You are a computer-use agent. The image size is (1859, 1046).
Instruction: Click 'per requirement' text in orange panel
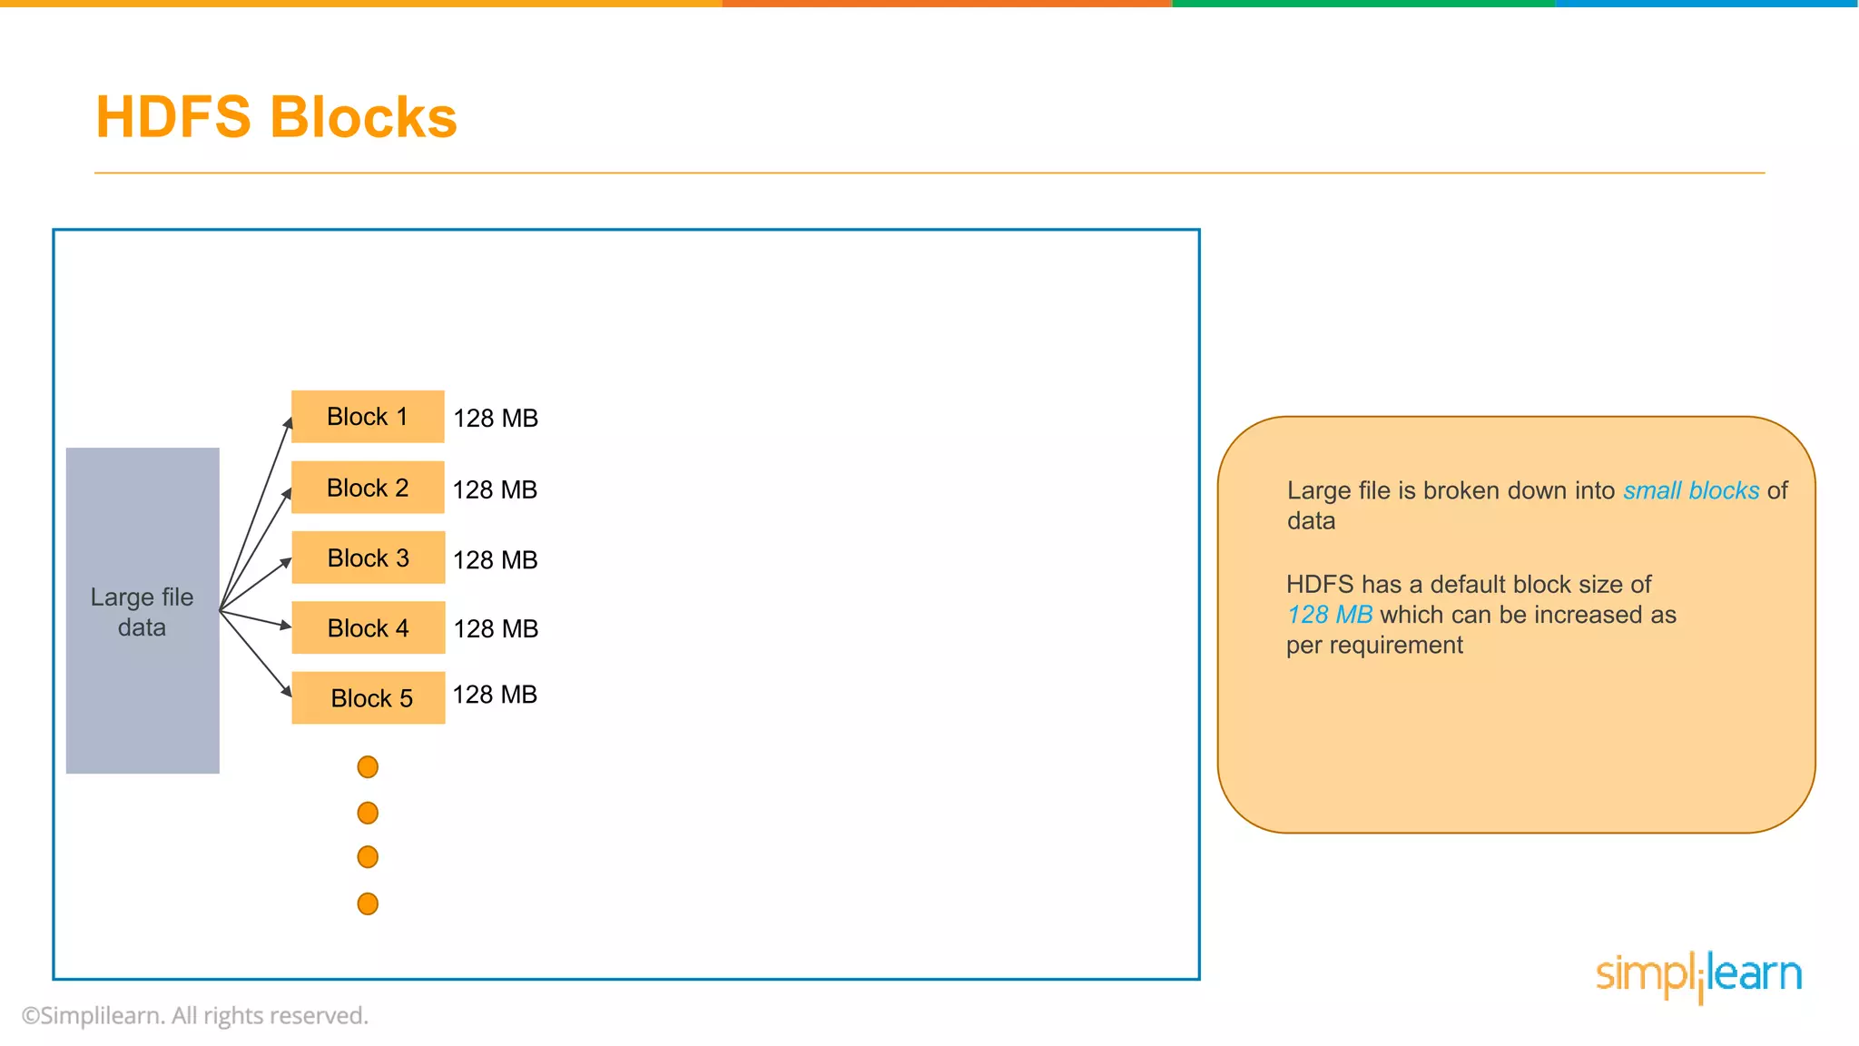tap(1374, 646)
